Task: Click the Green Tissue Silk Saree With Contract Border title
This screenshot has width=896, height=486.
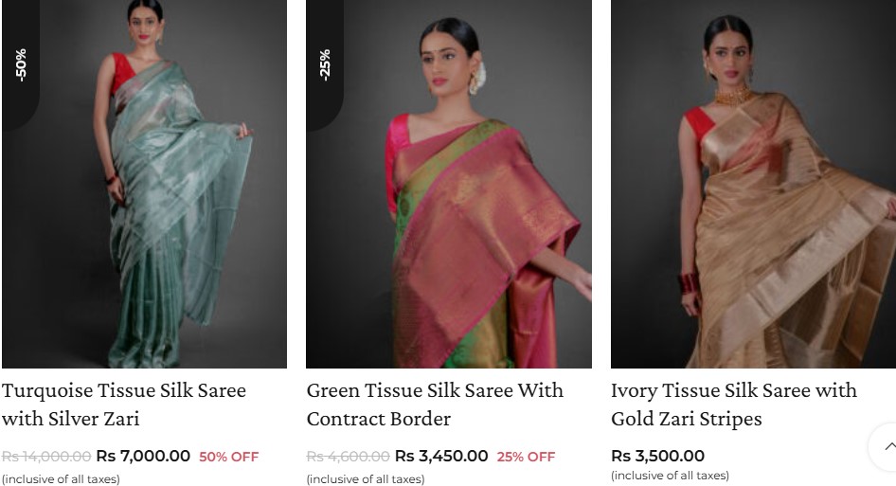Action: coord(435,405)
